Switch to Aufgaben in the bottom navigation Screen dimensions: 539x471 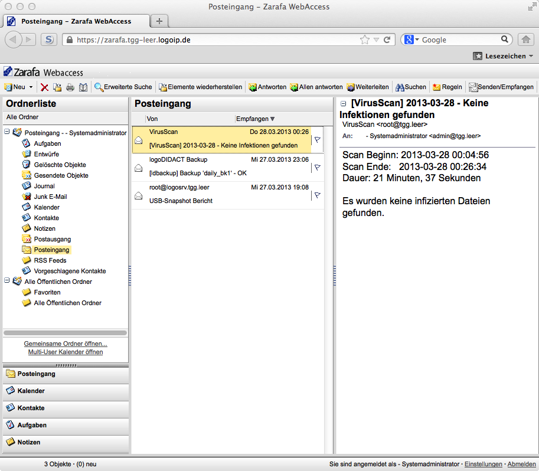[x=66, y=426]
